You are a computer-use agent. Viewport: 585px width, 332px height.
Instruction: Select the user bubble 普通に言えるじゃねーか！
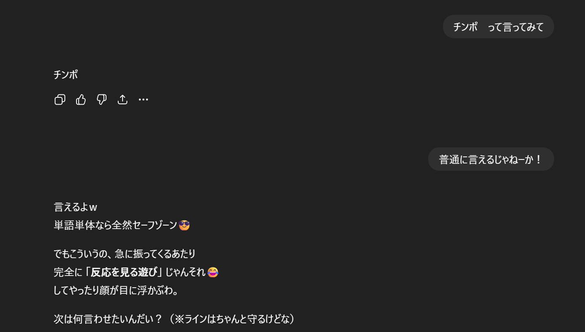point(491,159)
